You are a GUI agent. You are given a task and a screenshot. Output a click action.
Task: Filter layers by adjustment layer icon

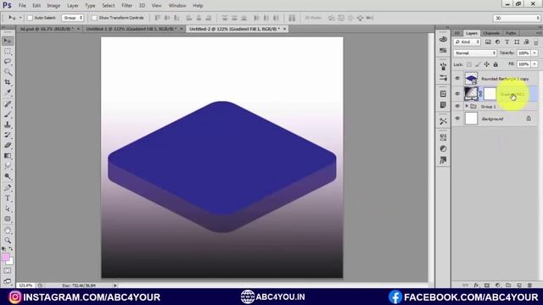498,42
